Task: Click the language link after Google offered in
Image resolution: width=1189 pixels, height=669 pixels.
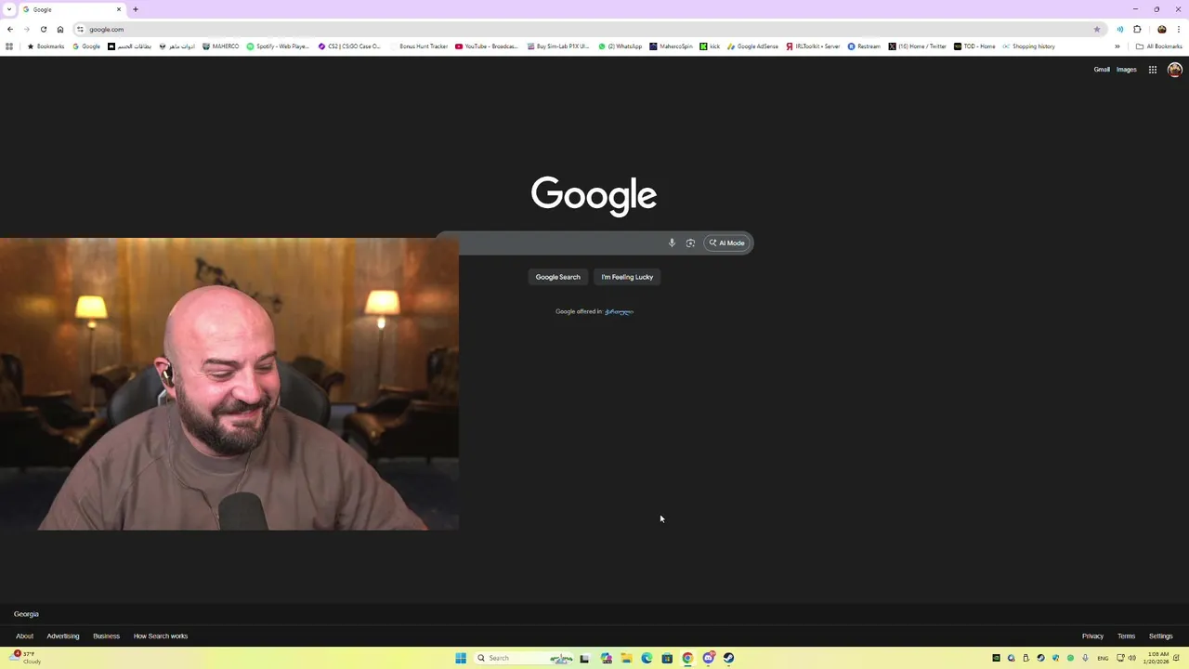Action: pyautogui.click(x=619, y=311)
